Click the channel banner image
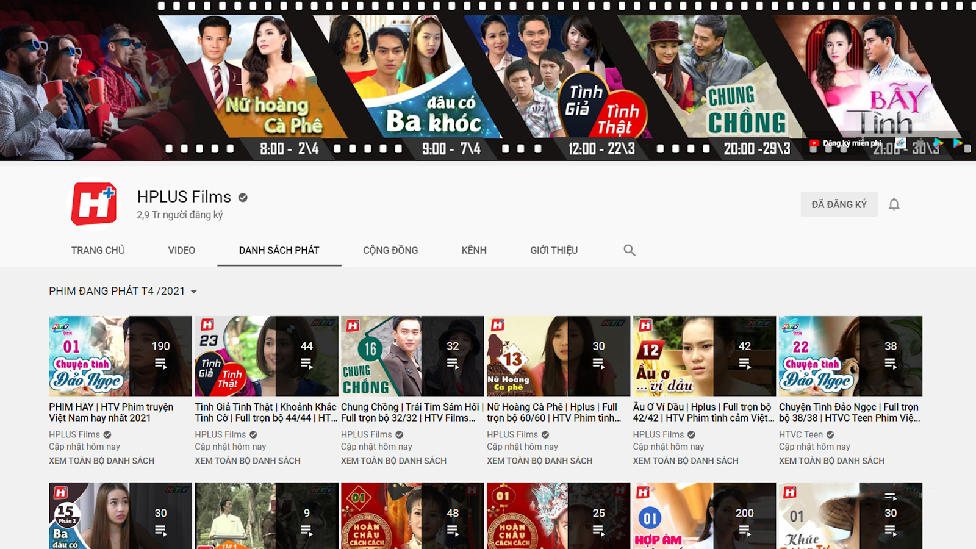Viewport: 976px width, 549px height. pos(488,80)
